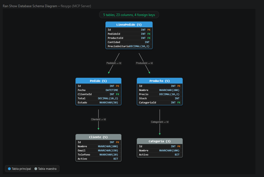Screen dimensions: 264x177
Task: Click the Tabla principal legend label
Action: [21, 169]
